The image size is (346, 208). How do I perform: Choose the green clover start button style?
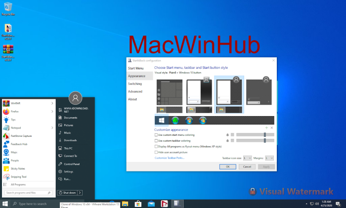[x=175, y=121]
